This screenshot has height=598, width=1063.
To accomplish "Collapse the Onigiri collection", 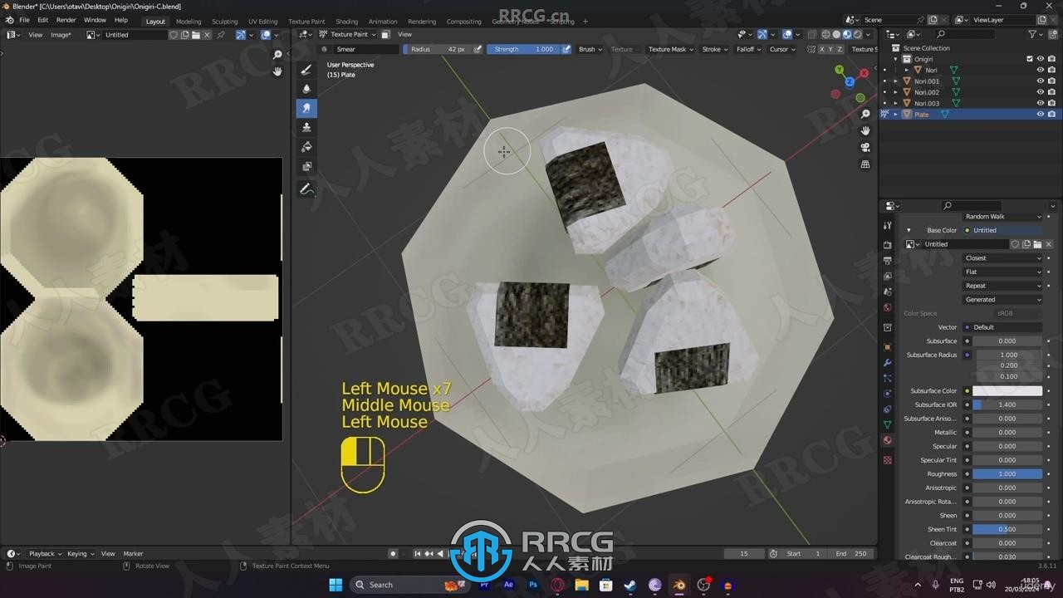I will (x=895, y=59).
